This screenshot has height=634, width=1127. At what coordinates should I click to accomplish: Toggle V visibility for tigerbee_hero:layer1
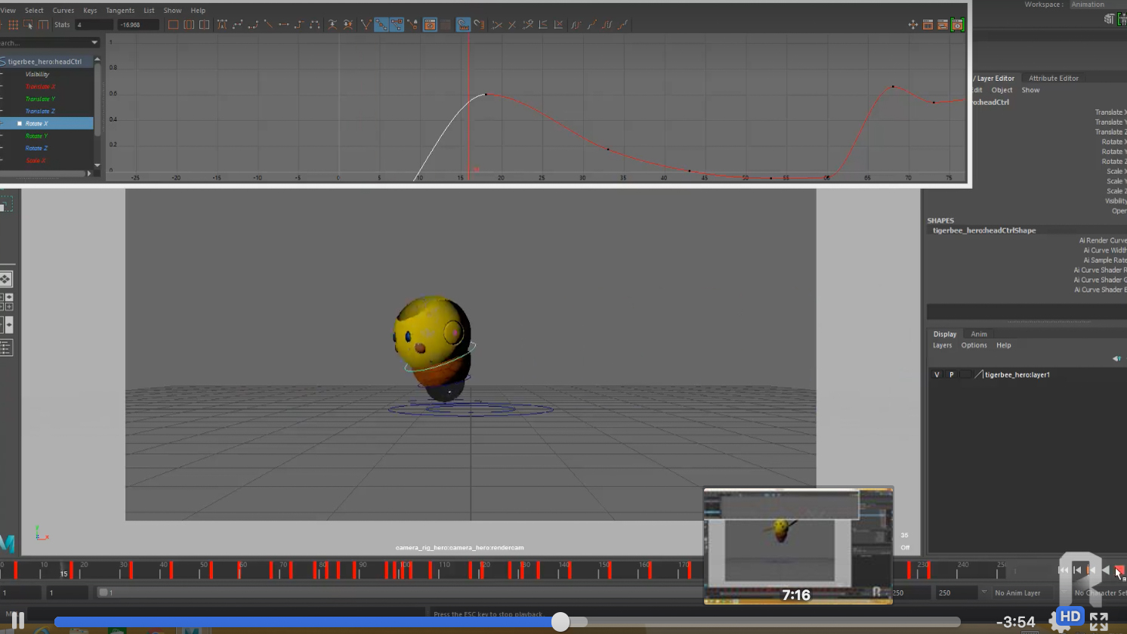tap(937, 375)
